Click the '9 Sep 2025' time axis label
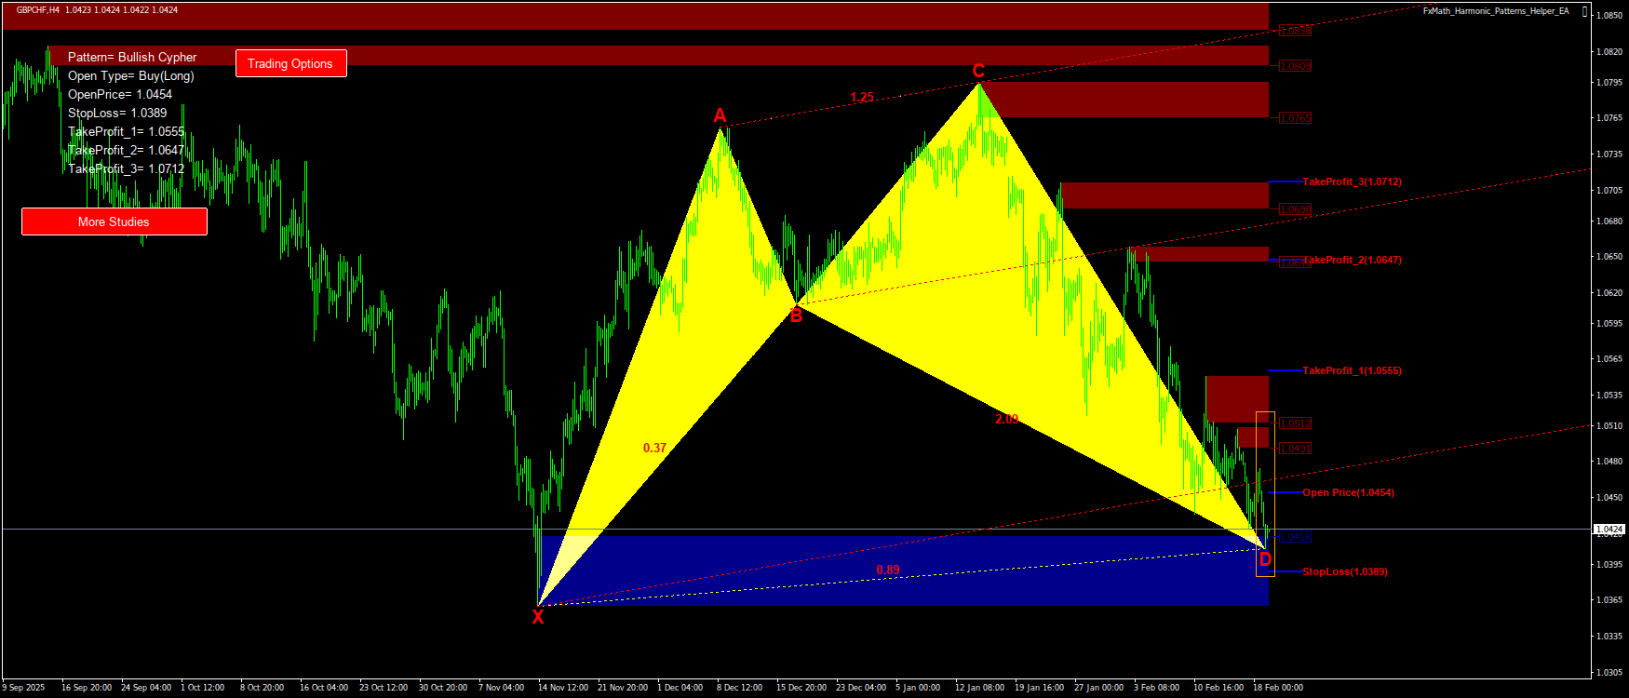Screen dimensions: 1629x698 click(24, 688)
